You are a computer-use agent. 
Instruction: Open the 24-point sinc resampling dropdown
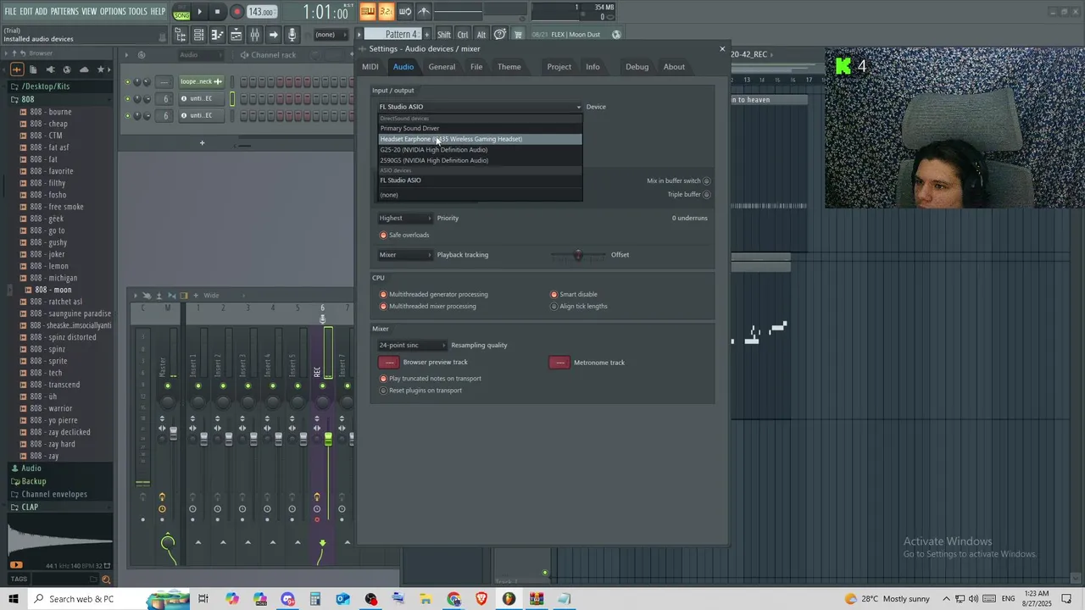pyautogui.click(x=412, y=346)
